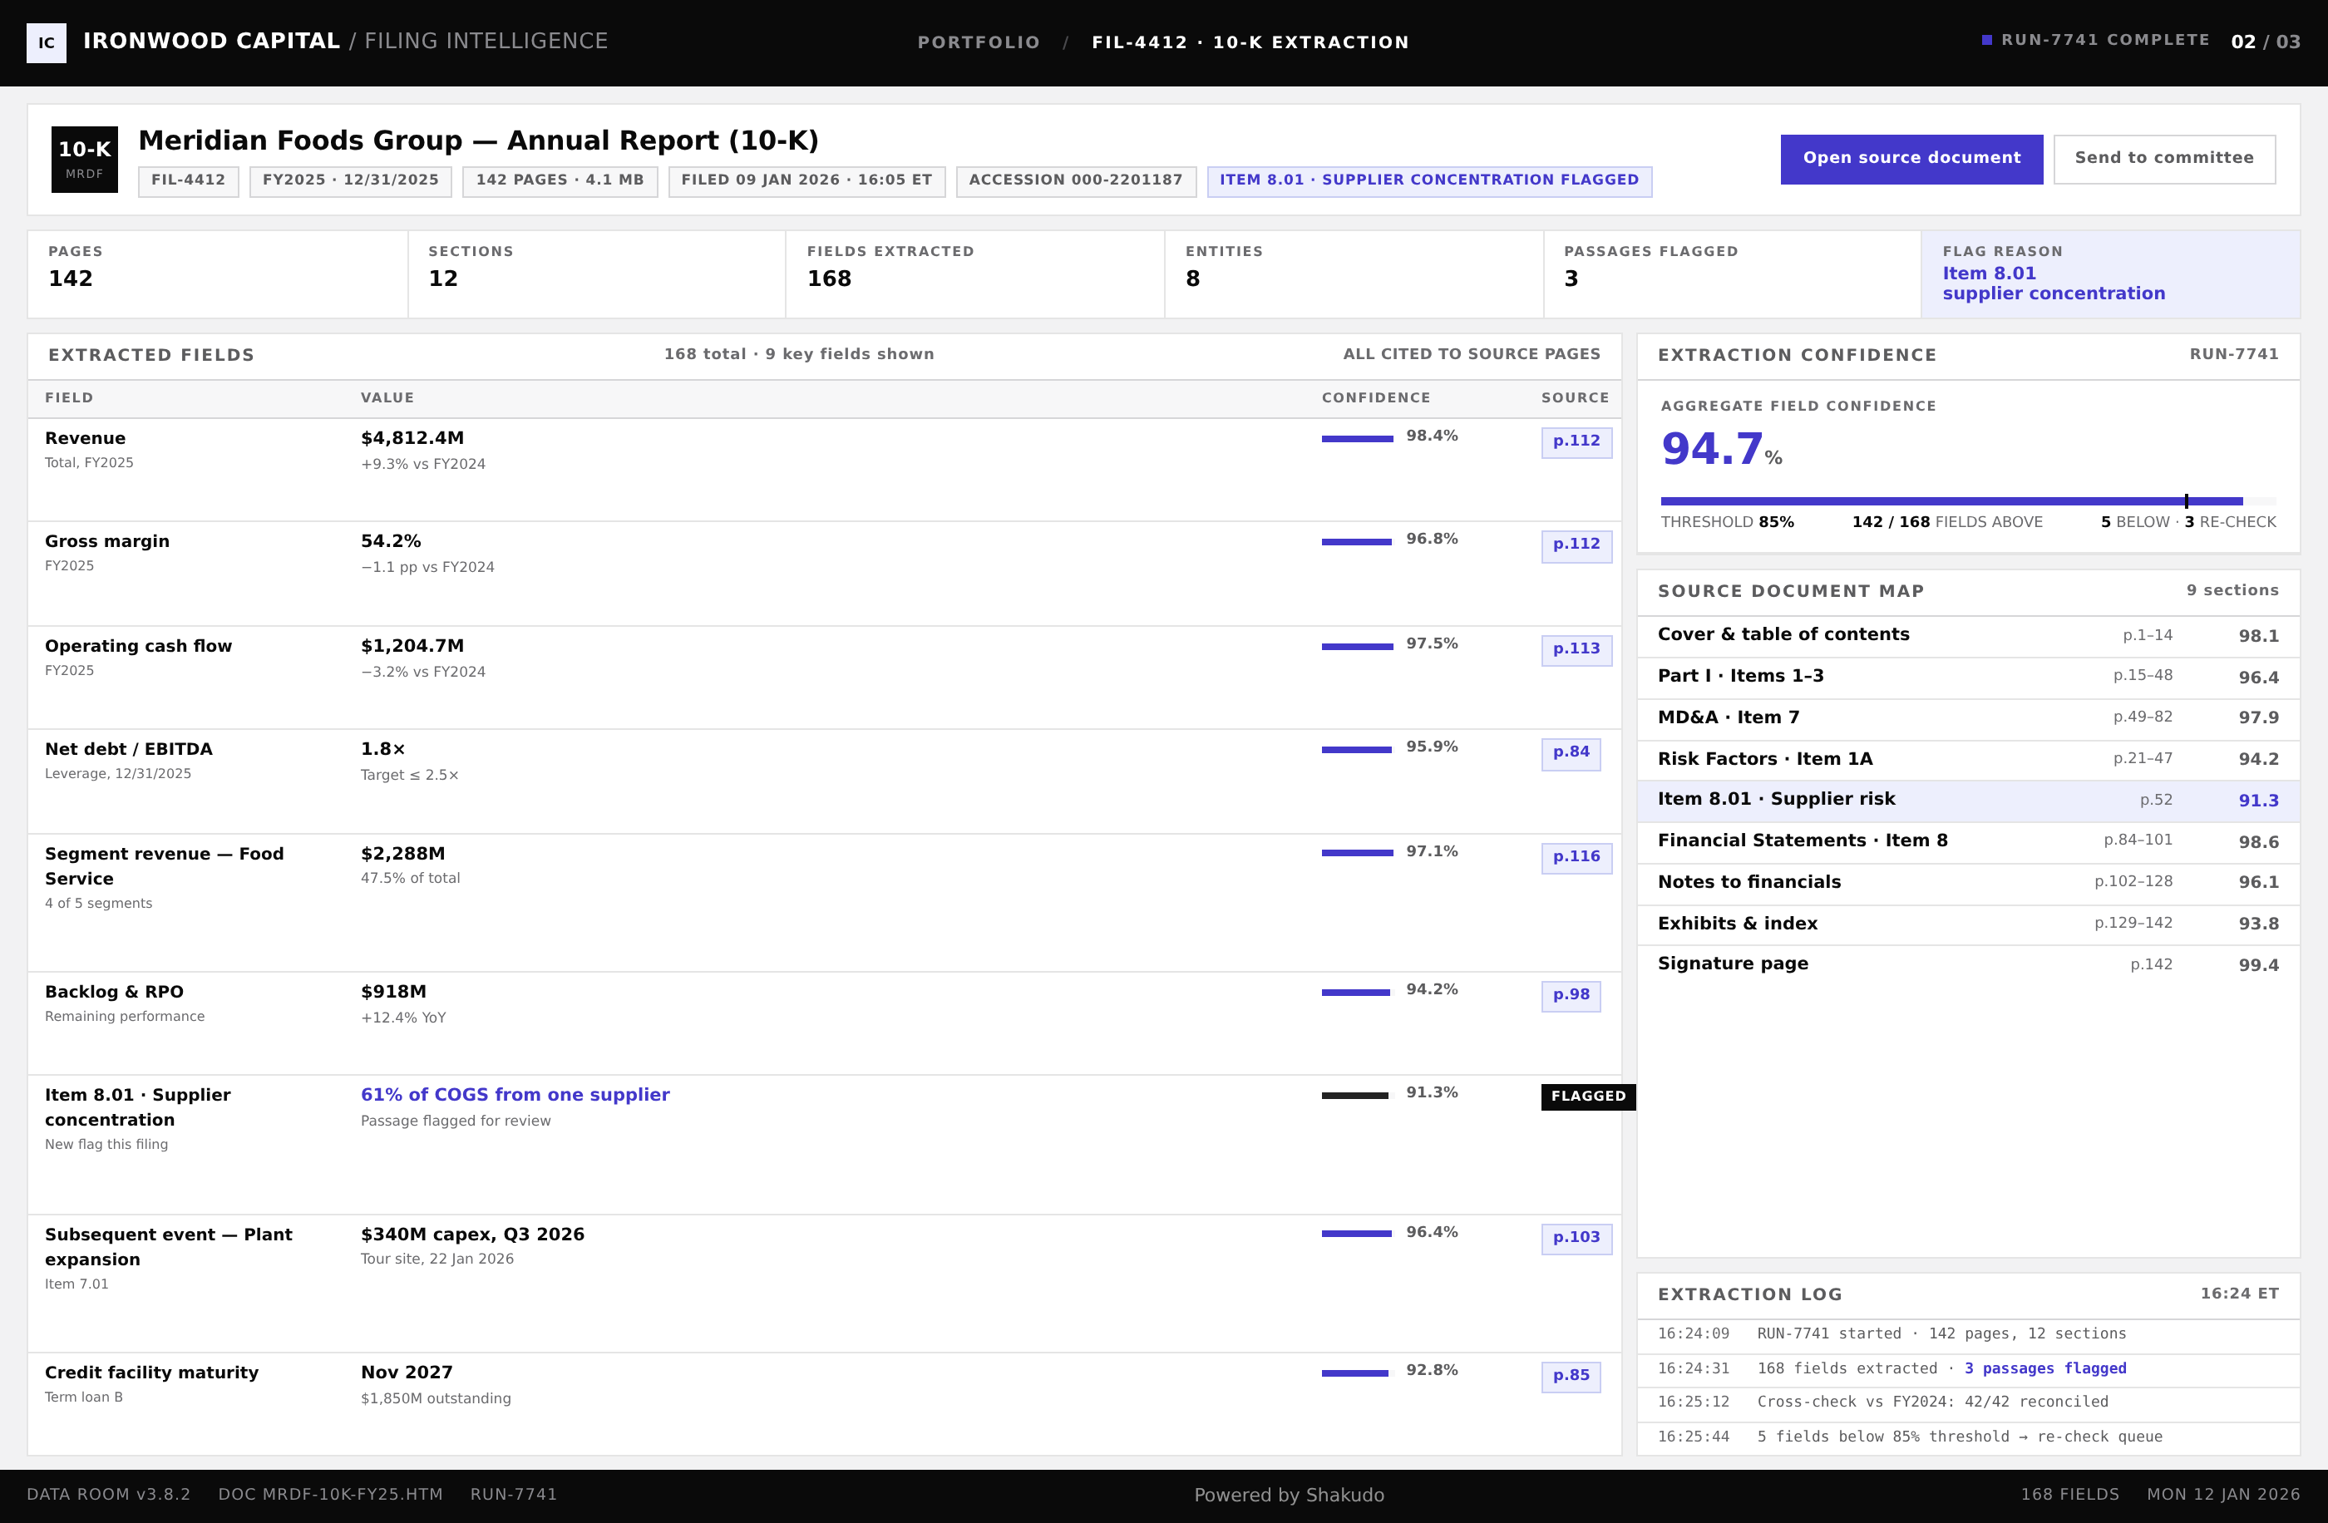Open the black FLAGGED badge
This screenshot has width=2328, height=1523.
(1587, 1097)
